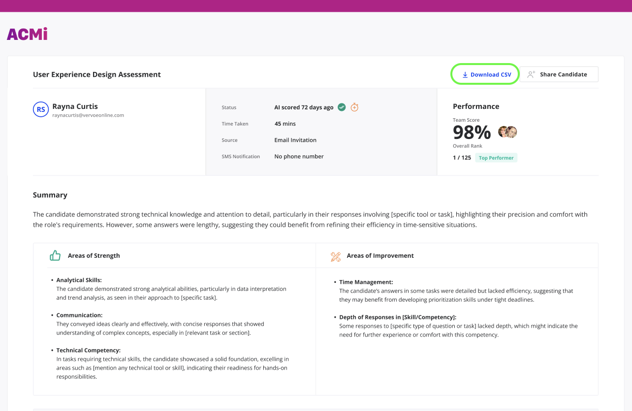Click the AI scored 72 days ago status
The image size is (632, 411).
pos(304,107)
